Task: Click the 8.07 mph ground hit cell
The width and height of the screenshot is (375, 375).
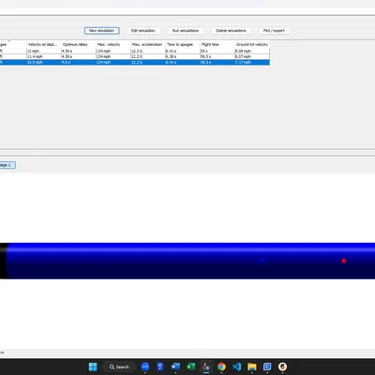Action: point(252,56)
